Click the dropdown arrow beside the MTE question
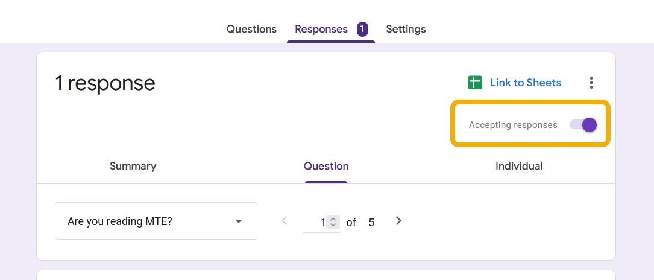The width and height of the screenshot is (654, 280). (239, 221)
